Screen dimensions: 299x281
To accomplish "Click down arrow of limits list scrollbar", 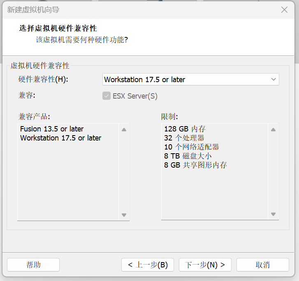I will click(273, 214).
